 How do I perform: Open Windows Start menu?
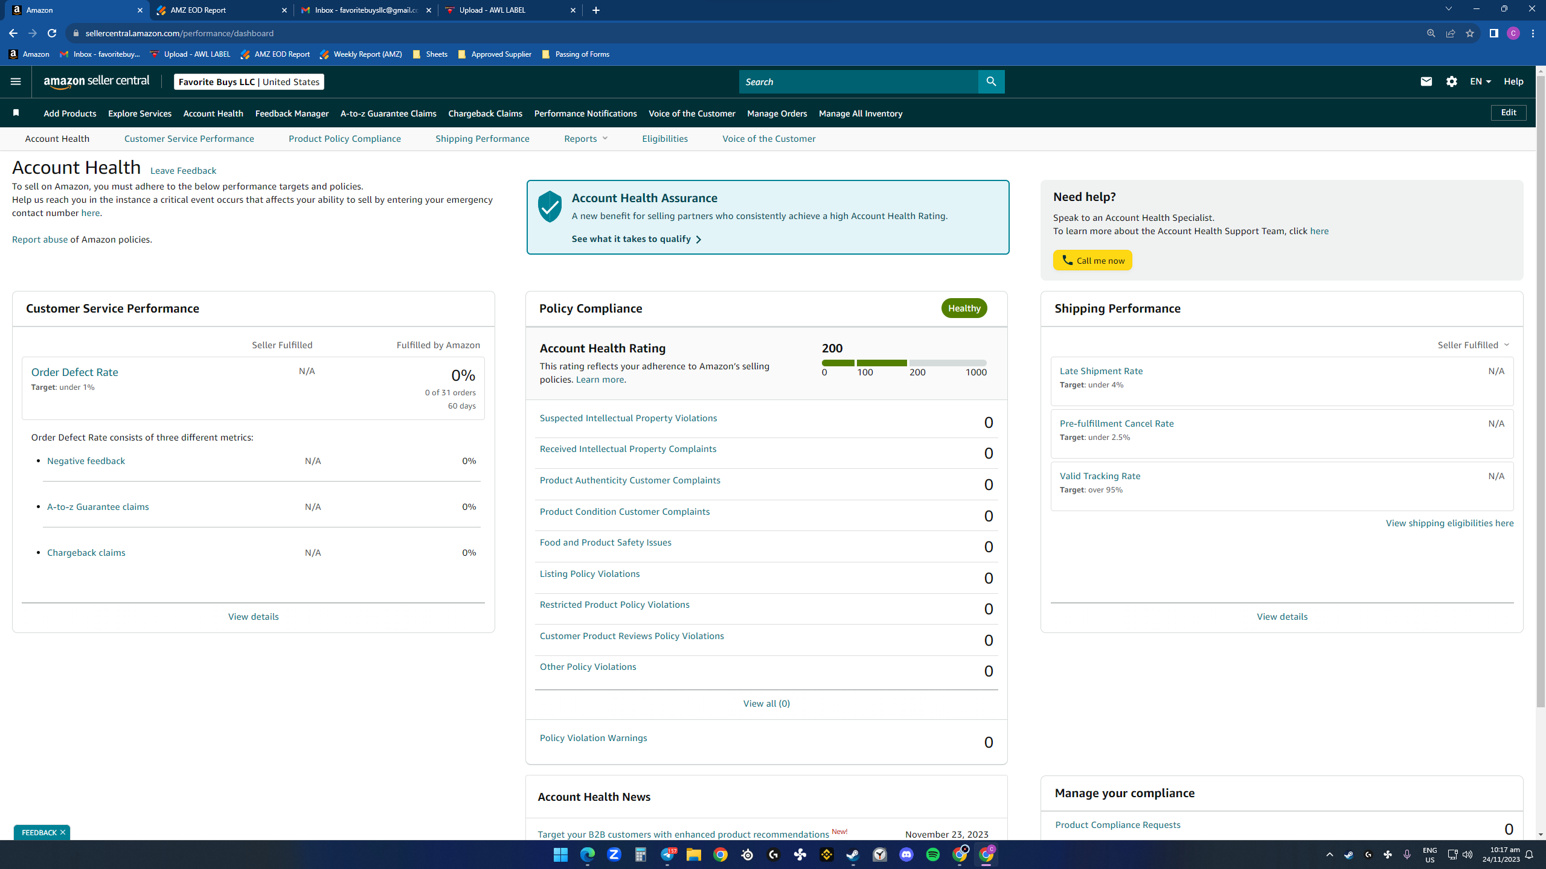[x=560, y=855]
